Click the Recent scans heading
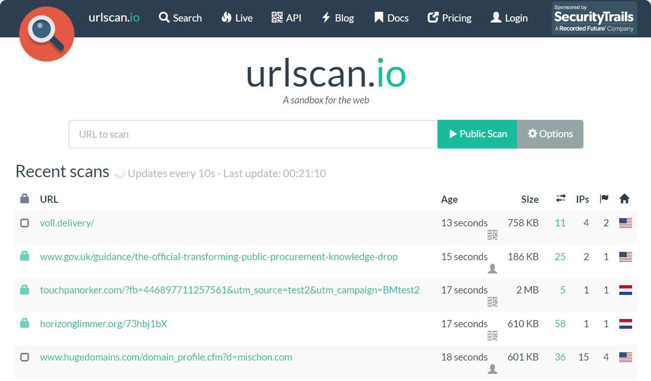This screenshot has height=381, width=651. (x=62, y=171)
